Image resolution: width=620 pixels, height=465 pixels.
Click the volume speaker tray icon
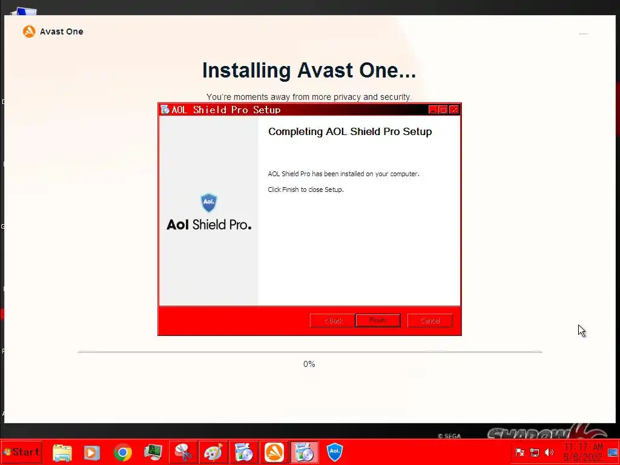[x=549, y=452]
